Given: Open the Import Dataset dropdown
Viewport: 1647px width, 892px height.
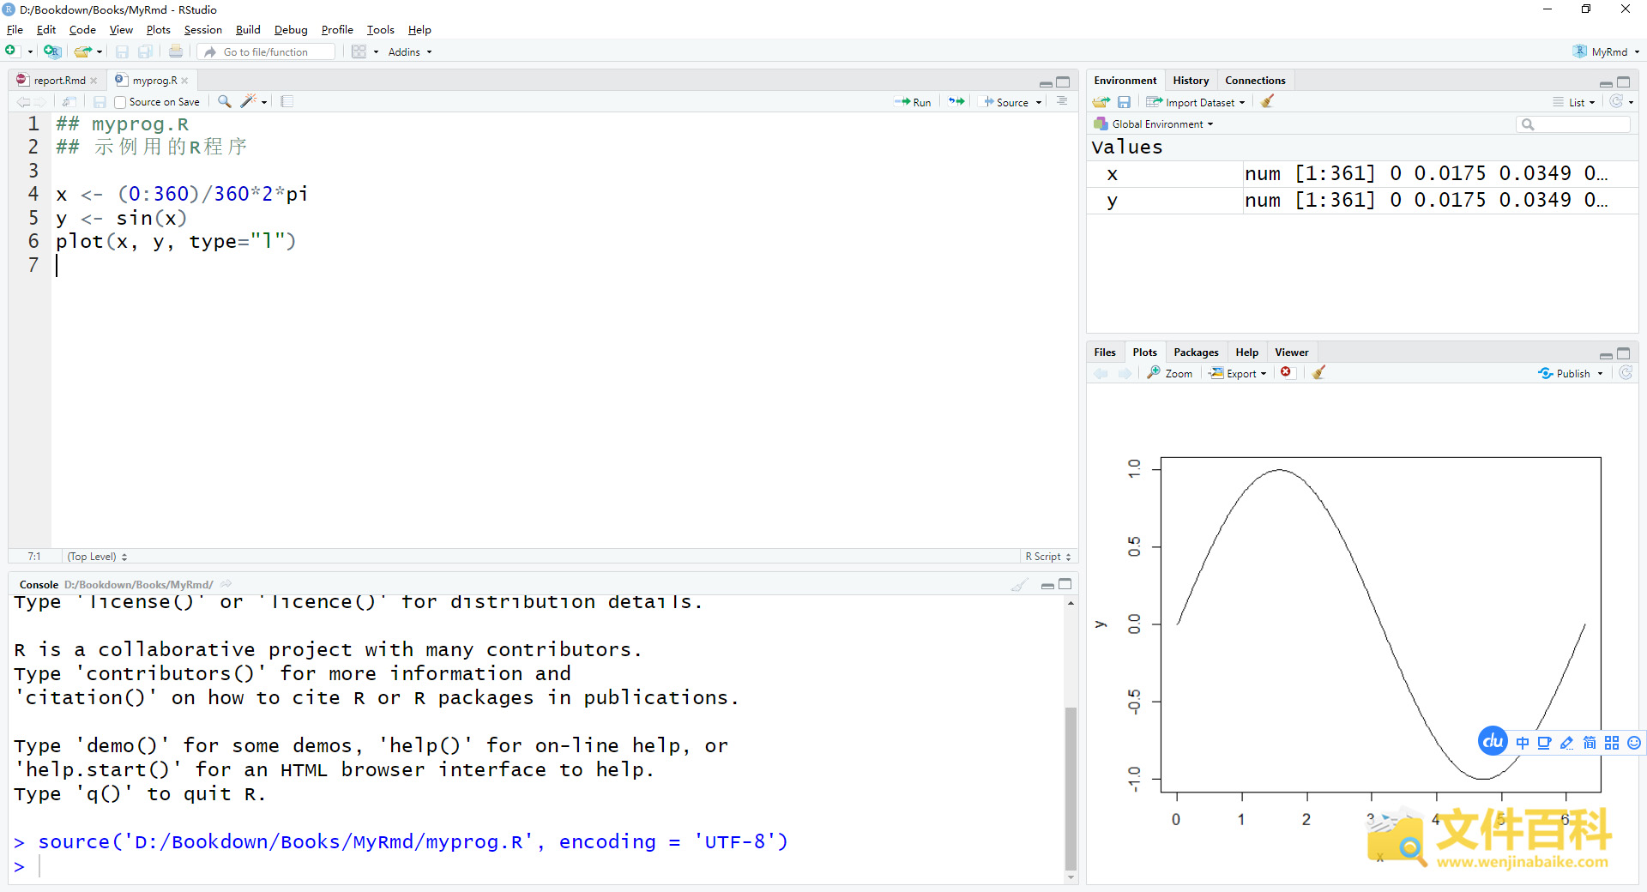Looking at the screenshot, I should click(1196, 102).
